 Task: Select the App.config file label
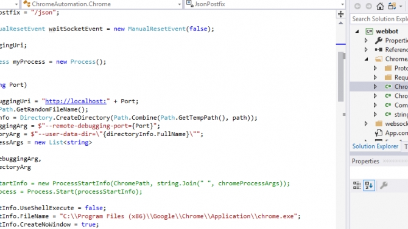396,133
